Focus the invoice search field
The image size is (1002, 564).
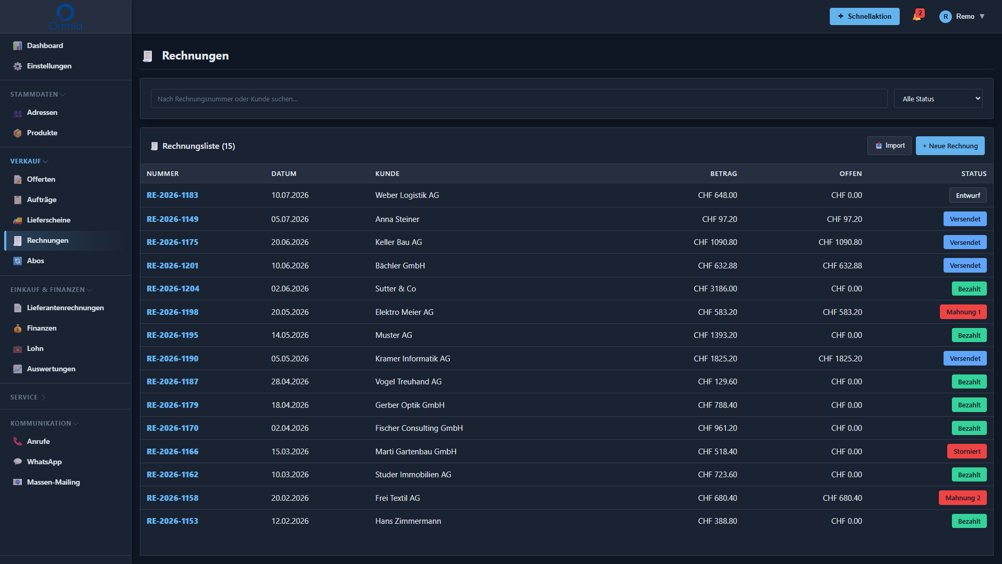[519, 99]
